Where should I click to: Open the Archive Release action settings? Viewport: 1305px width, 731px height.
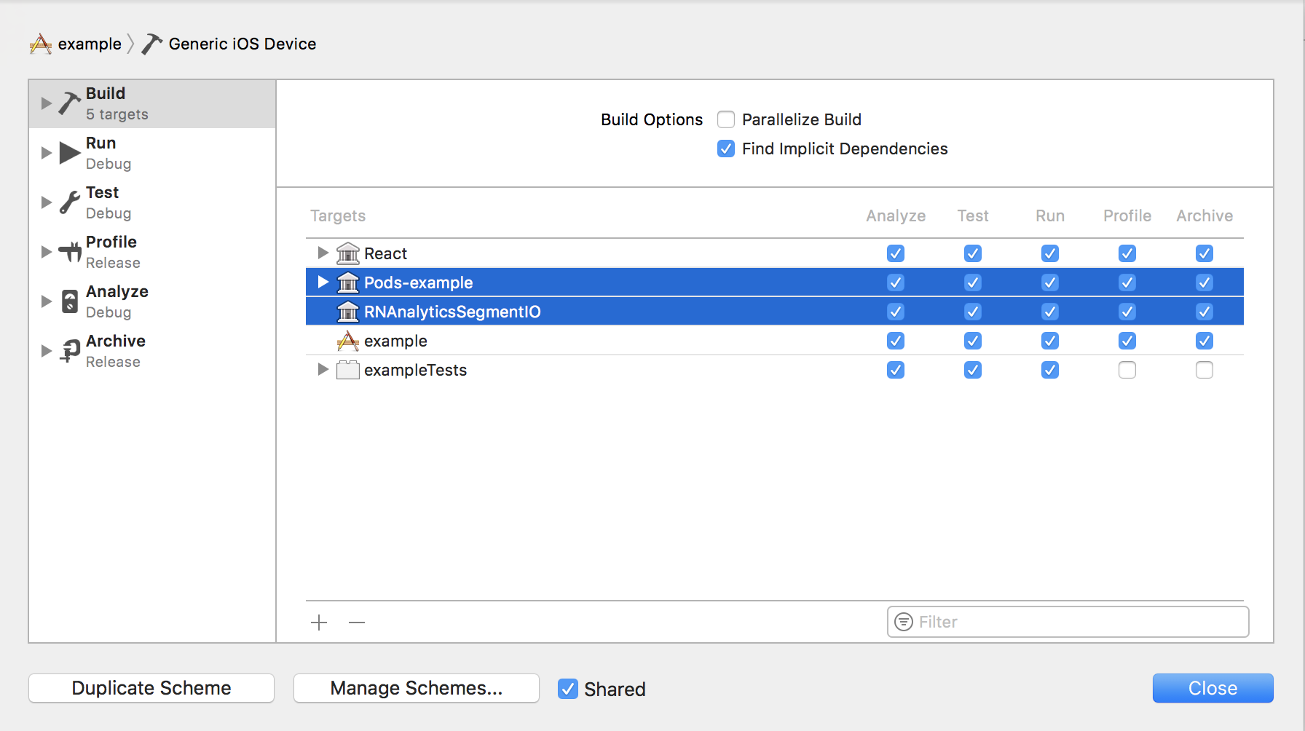[152, 351]
